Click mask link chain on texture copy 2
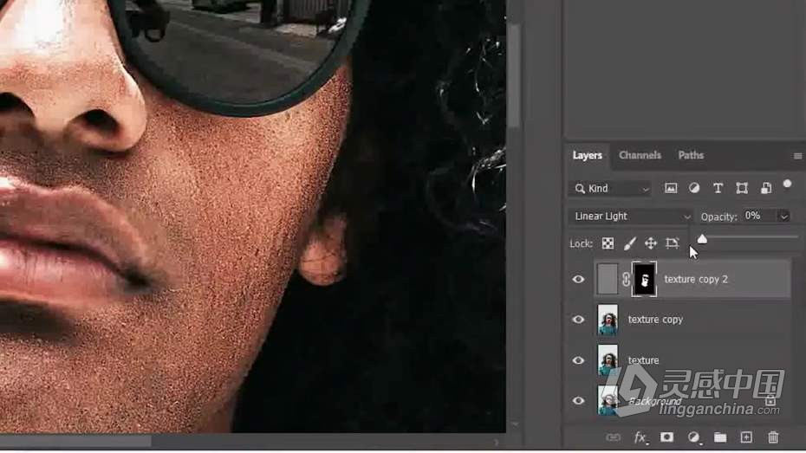Viewport: 806px width, 453px height. click(626, 280)
